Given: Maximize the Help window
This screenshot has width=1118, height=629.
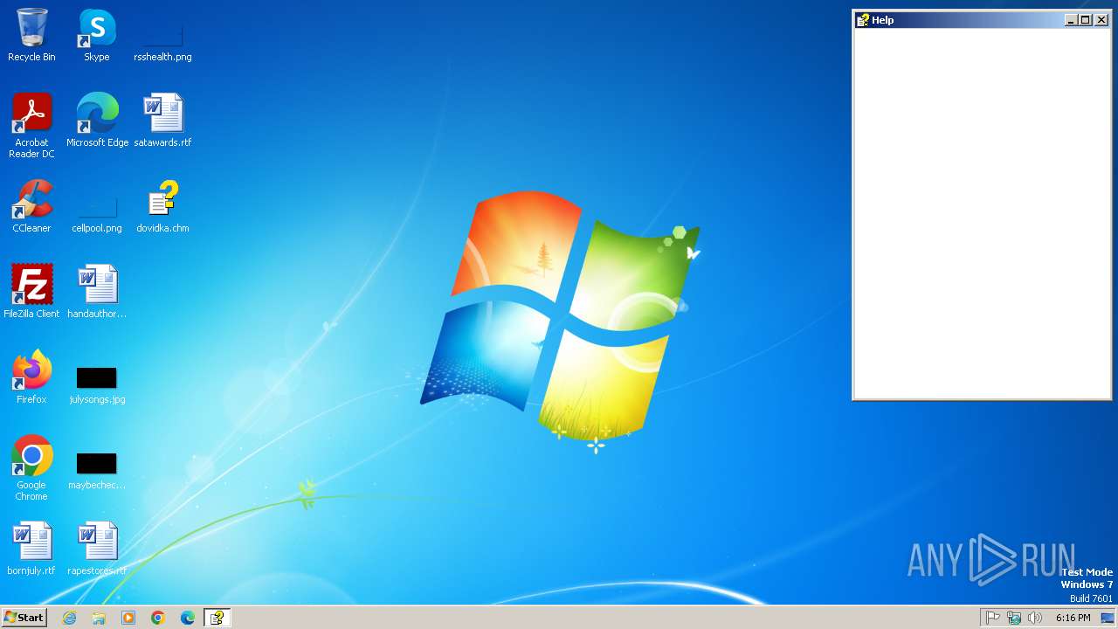Looking at the screenshot, I should coord(1086,20).
